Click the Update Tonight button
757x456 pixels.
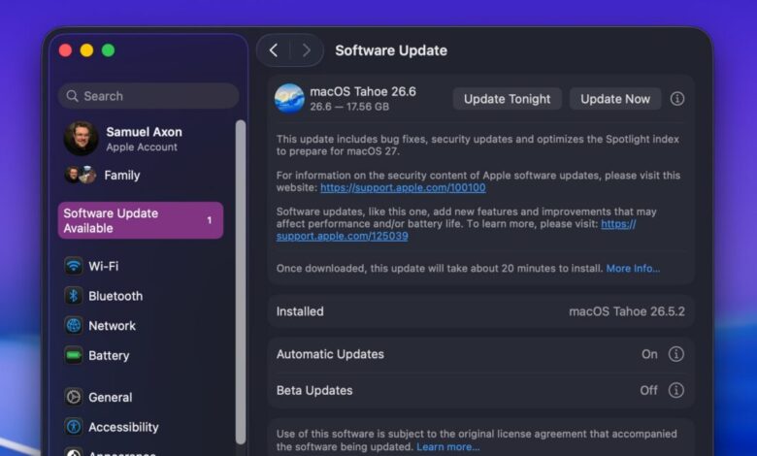coord(507,99)
